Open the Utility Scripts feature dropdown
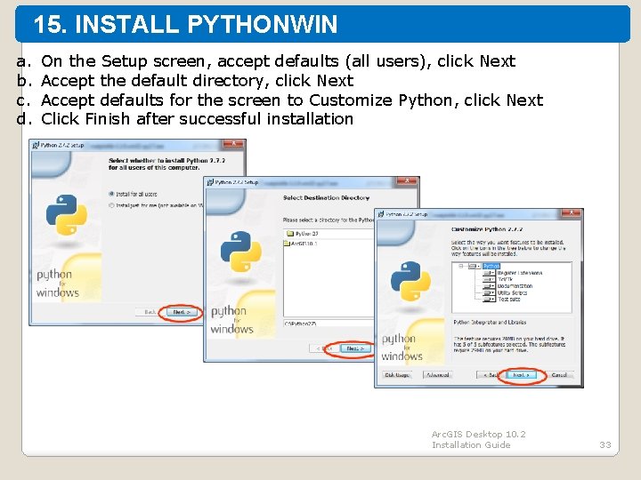The width and height of the screenshot is (641, 480). click(x=489, y=292)
